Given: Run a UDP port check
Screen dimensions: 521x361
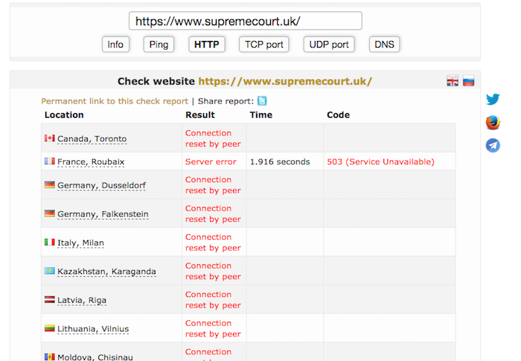Looking at the screenshot, I should coord(329,45).
